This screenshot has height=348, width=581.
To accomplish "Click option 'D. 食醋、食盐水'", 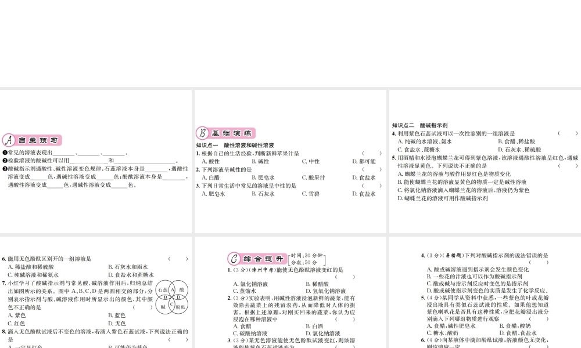I will 518,333.
